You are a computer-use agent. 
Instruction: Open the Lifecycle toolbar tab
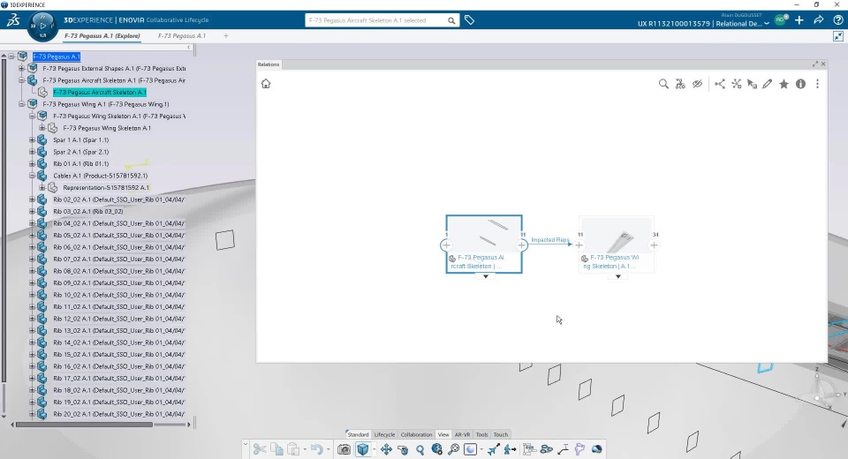[384, 434]
